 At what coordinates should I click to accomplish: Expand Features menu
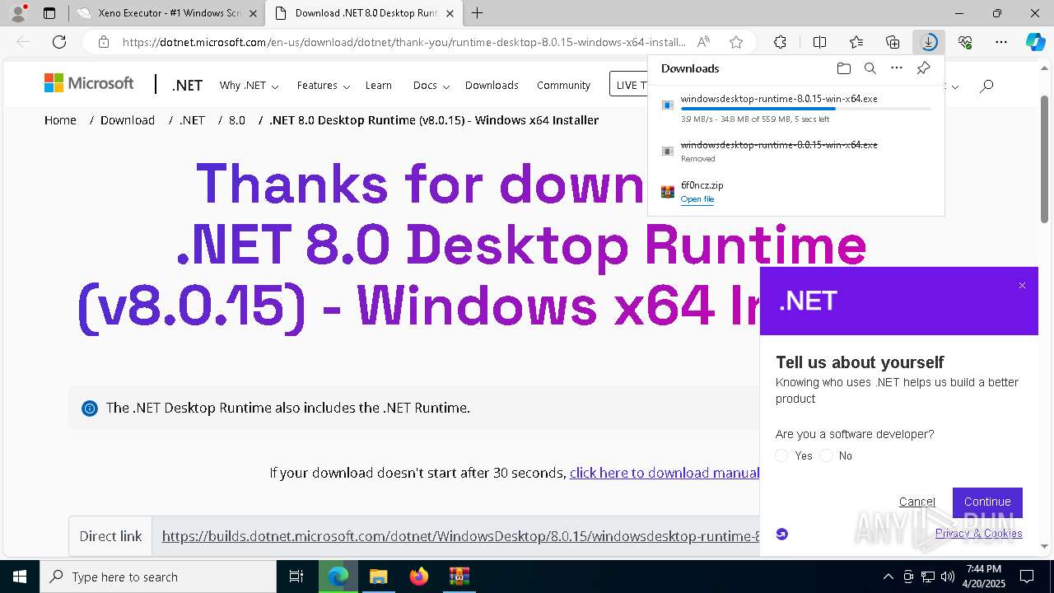[324, 86]
